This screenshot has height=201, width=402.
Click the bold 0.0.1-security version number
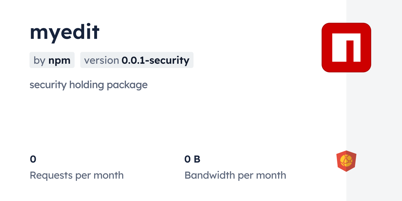155,60
